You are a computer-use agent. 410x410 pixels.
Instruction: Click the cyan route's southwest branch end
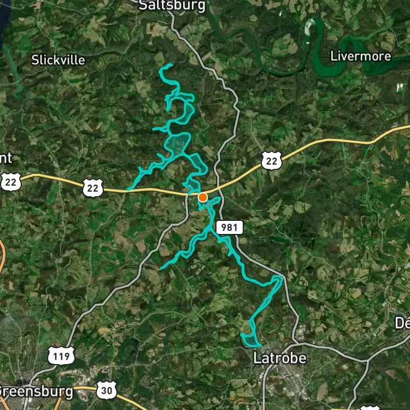[x=162, y=268]
